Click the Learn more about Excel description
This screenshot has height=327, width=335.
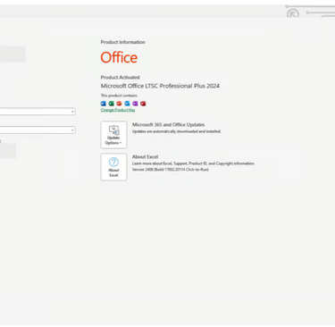tap(194, 163)
